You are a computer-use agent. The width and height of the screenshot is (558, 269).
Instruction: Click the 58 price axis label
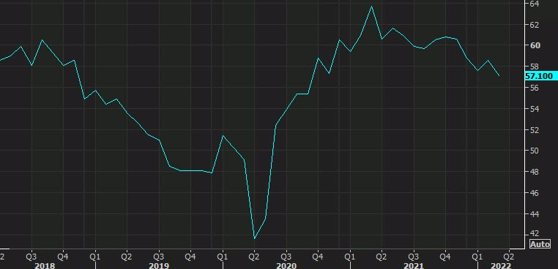(x=535, y=67)
